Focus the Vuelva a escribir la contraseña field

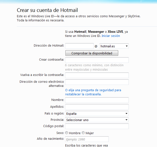97,75
